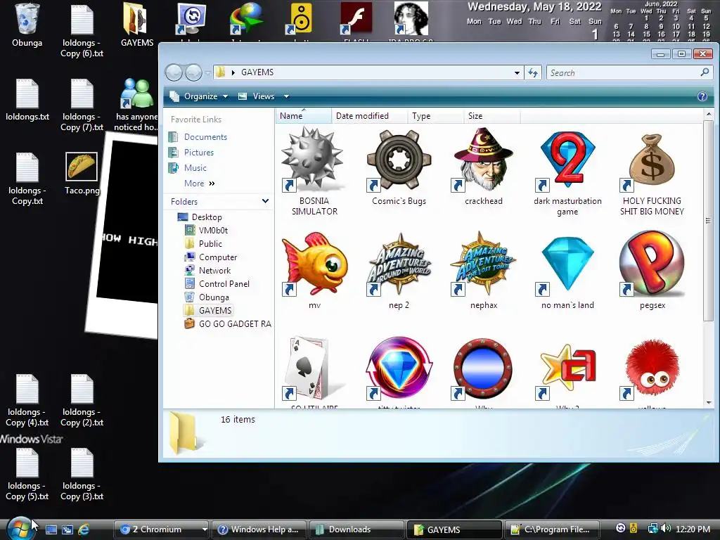
Task: Select the dark masturbation game icon
Action: pyautogui.click(x=567, y=160)
